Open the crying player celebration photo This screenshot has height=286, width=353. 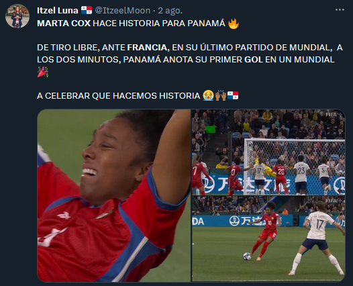click(x=114, y=195)
